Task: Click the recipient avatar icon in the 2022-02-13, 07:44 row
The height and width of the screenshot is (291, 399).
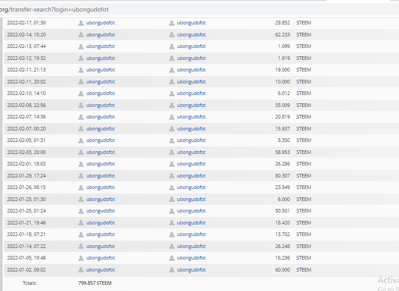Action: click(172, 47)
